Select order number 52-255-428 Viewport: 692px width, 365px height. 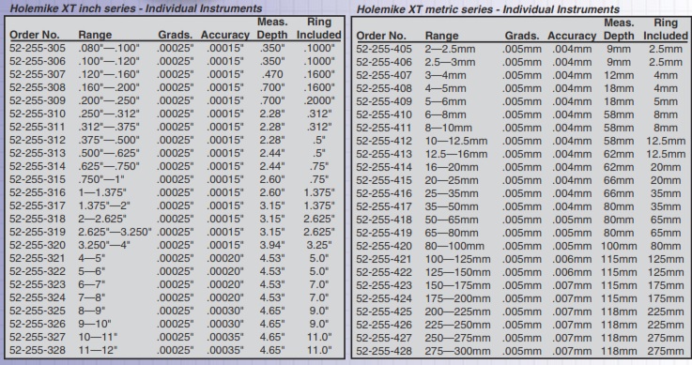point(384,351)
